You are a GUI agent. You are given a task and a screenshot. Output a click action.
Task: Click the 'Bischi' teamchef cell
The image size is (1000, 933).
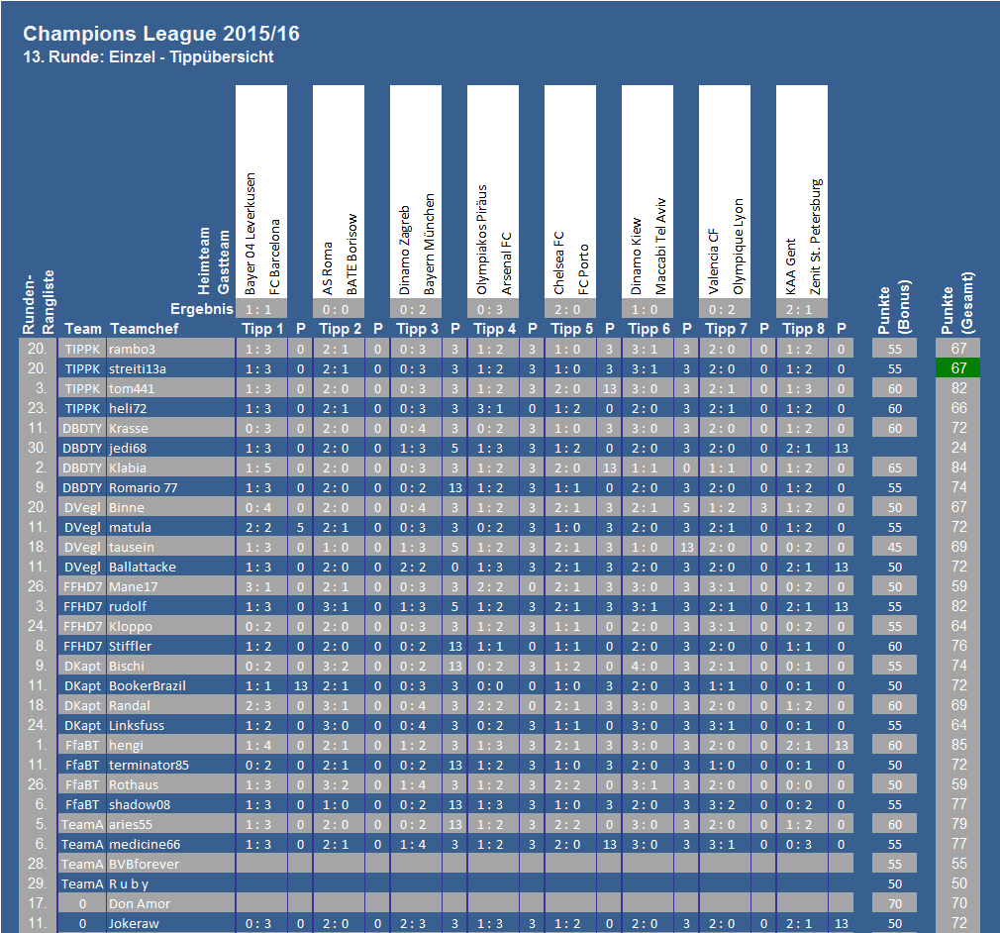[171, 666]
